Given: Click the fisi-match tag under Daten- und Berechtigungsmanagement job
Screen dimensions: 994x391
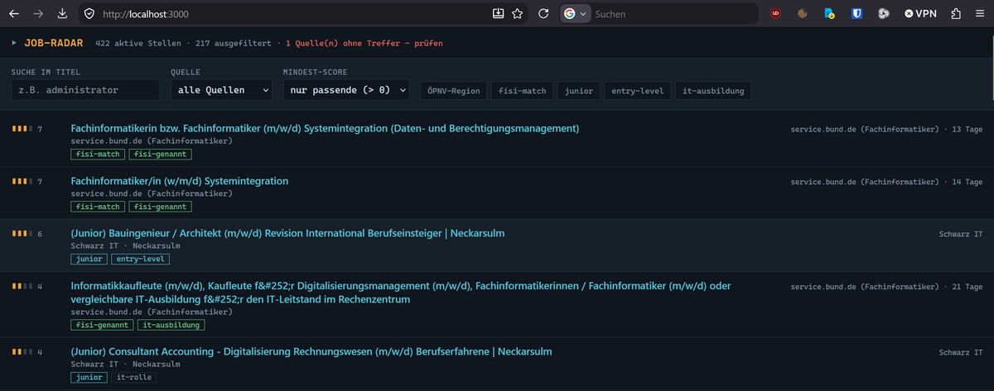Looking at the screenshot, I should coord(98,155).
